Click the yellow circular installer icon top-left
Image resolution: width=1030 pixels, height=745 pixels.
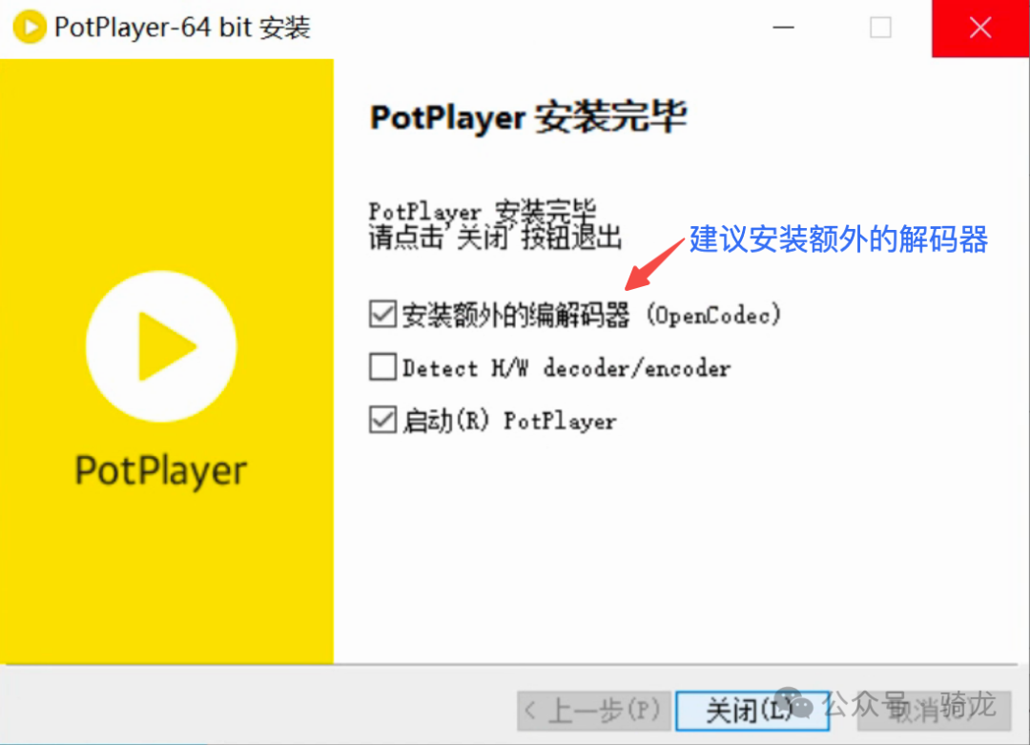tap(29, 27)
